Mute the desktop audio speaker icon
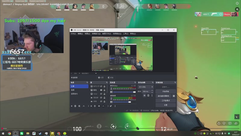 tap(111, 102)
